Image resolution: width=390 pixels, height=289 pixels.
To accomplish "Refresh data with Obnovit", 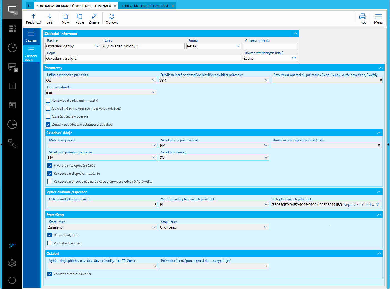I will [112, 19].
